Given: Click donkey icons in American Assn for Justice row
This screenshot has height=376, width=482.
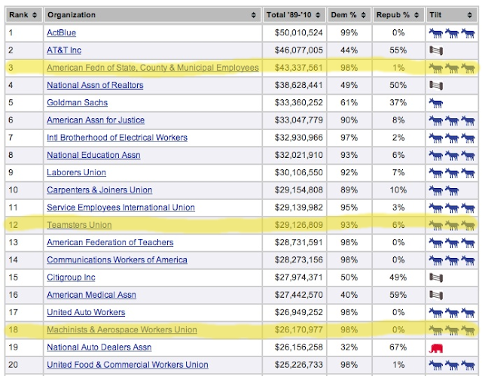Looking at the screenshot, I should pos(452,120).
